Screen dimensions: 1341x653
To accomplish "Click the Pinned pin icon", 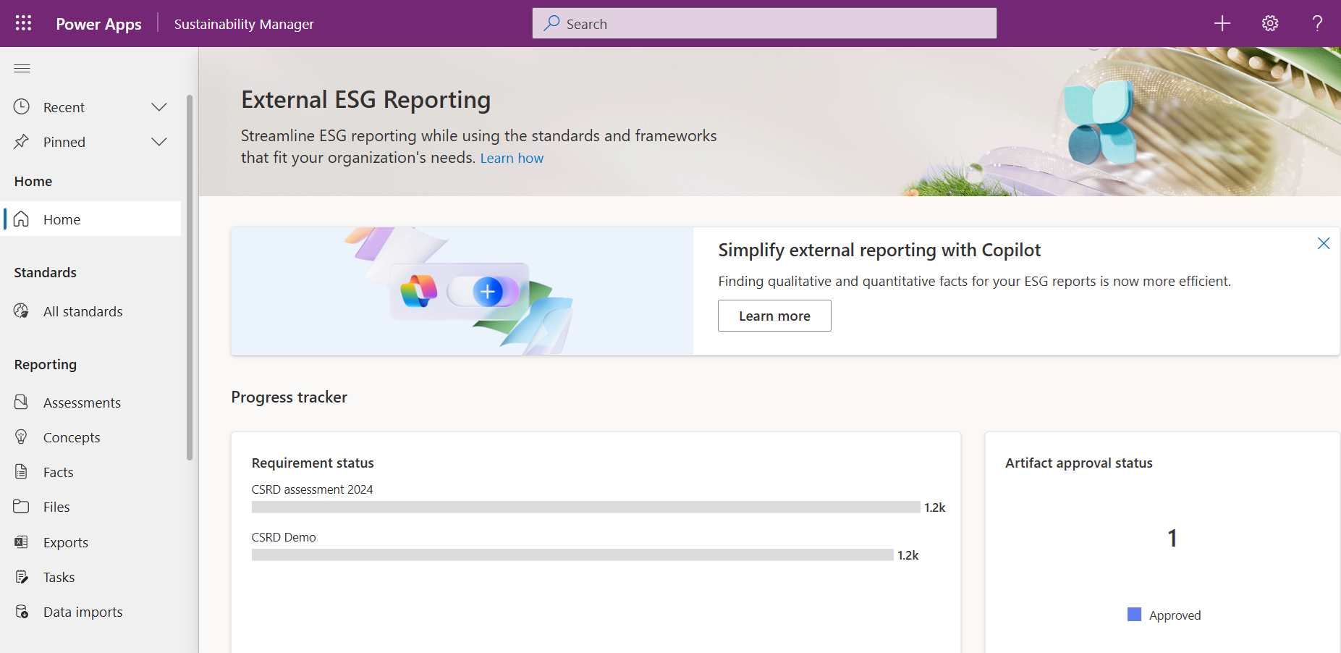I will (22, 142).
